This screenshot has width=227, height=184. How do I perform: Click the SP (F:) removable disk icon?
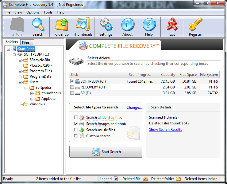(78, 94)
